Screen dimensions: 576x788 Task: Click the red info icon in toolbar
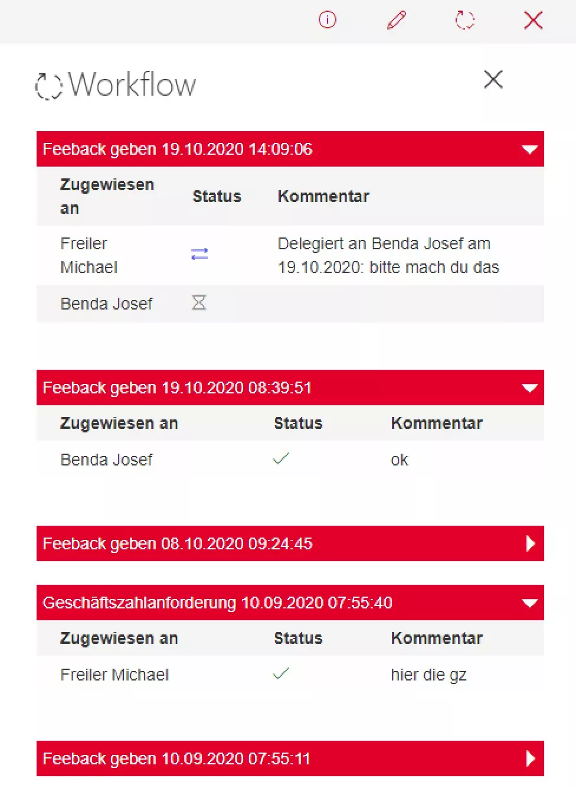coord(328,20)
